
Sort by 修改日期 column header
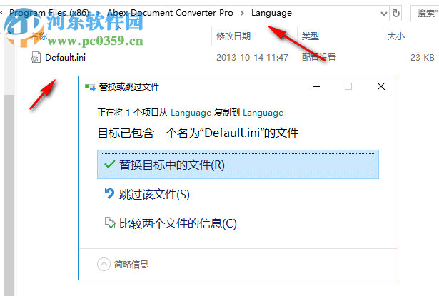233,36
